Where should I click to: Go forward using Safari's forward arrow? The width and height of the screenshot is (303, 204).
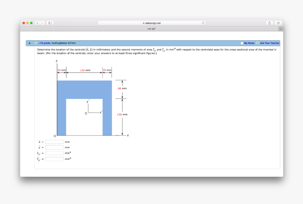(42, 23)
